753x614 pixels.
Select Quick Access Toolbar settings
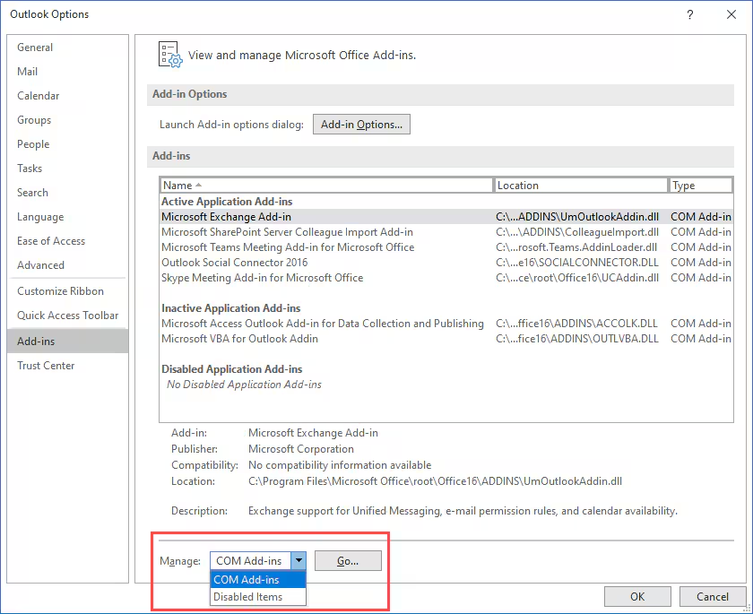click(65, 315)
